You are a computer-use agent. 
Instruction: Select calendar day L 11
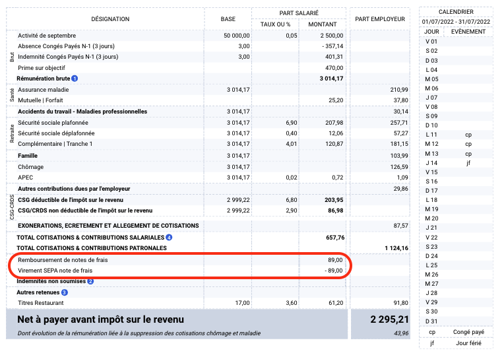(x=431, y=134)
